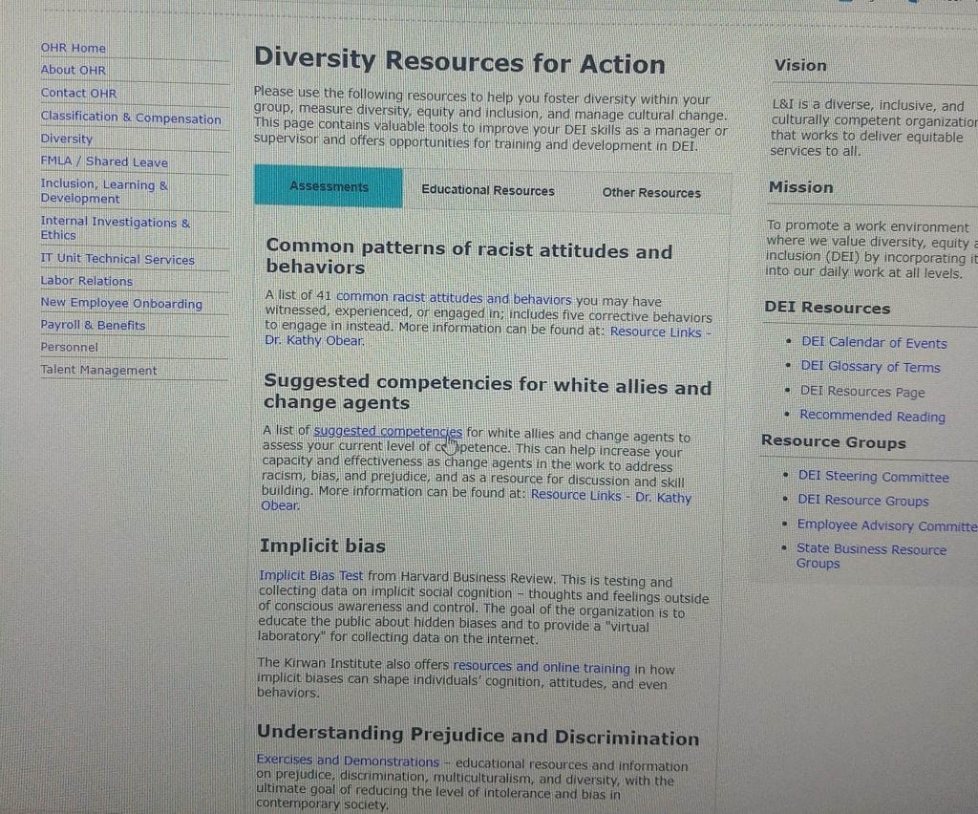Select the Assessments tab
The width and height of the screenshot is (978, 814).
click(329, 186)
